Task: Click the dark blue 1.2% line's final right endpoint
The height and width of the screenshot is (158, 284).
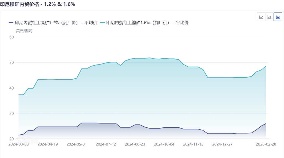Action: [x=266, y=124]
